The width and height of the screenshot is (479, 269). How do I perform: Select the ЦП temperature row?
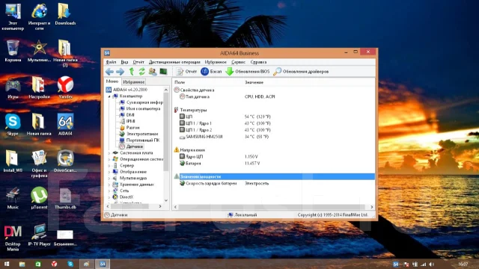[x=274, y=117]
